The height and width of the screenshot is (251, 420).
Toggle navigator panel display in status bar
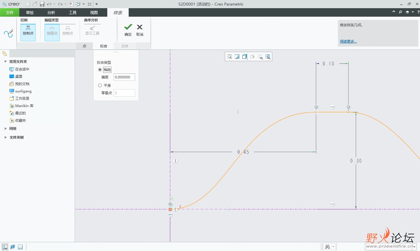5,247
